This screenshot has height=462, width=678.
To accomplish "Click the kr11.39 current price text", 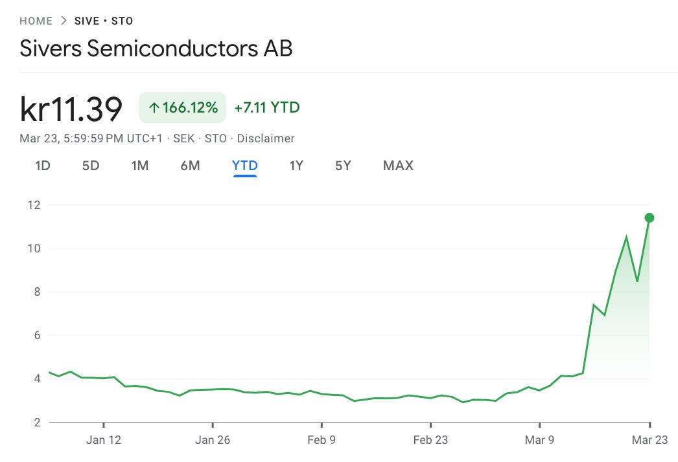I will point(71,109).
